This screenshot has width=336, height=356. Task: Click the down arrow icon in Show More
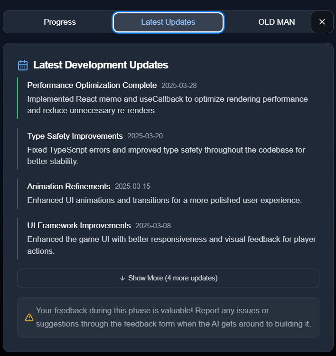pos(122,278)
